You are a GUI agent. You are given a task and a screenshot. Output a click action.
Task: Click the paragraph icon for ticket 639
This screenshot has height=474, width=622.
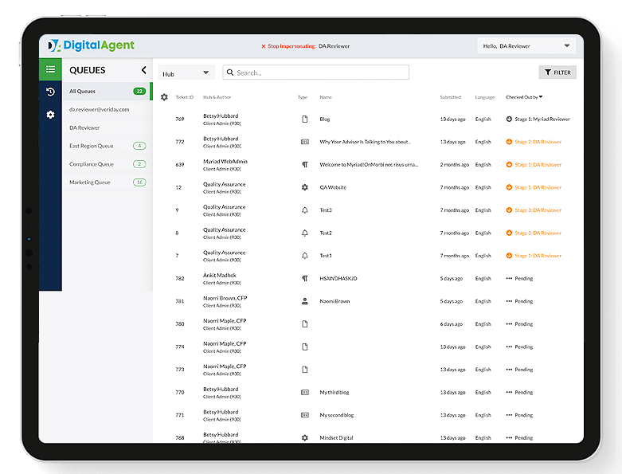coord(304,165)
